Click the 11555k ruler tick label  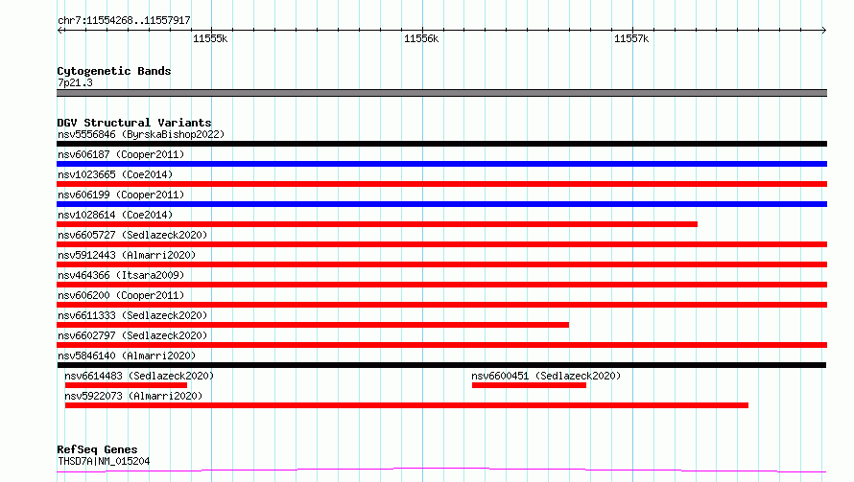pos(210,38)
